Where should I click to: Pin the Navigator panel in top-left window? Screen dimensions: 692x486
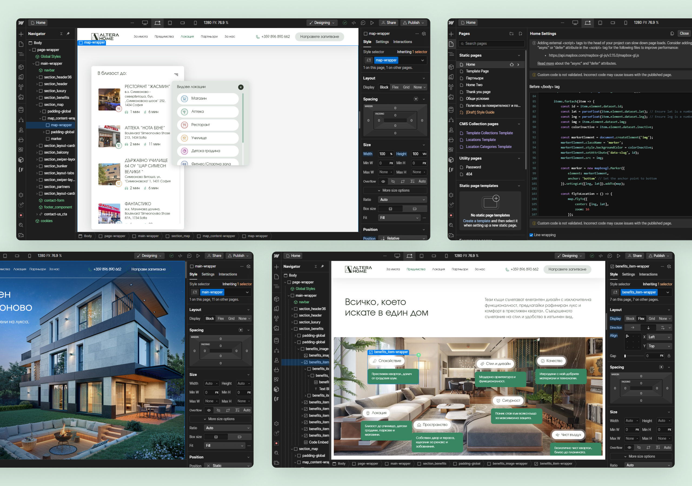pos(68,34)
